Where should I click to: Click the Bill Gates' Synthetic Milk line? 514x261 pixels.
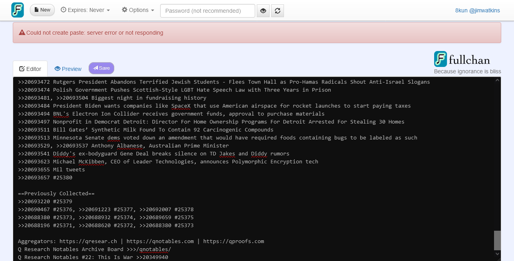(146, 130)
